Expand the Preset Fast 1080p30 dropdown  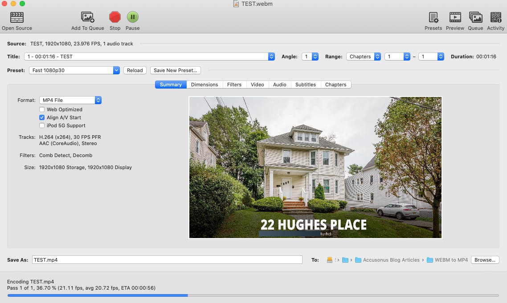(x=74, y=70)
